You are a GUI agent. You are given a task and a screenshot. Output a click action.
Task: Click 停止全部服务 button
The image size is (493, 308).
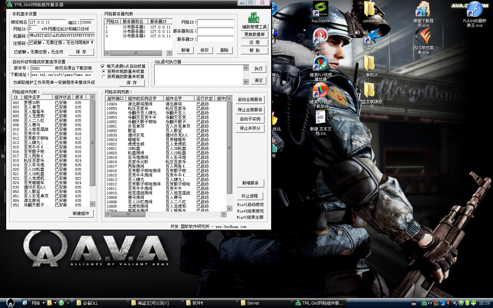[x=250, y=110]
